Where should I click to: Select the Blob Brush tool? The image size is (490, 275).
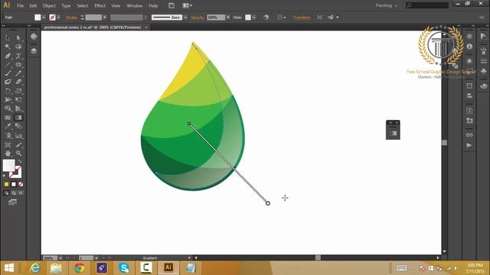click(x=8, y=82)
